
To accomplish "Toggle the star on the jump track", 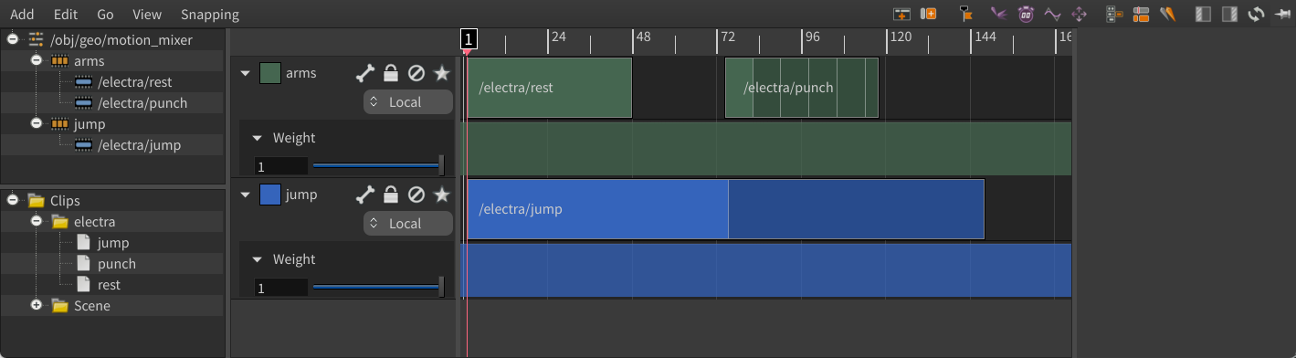I will coord(442,195).
